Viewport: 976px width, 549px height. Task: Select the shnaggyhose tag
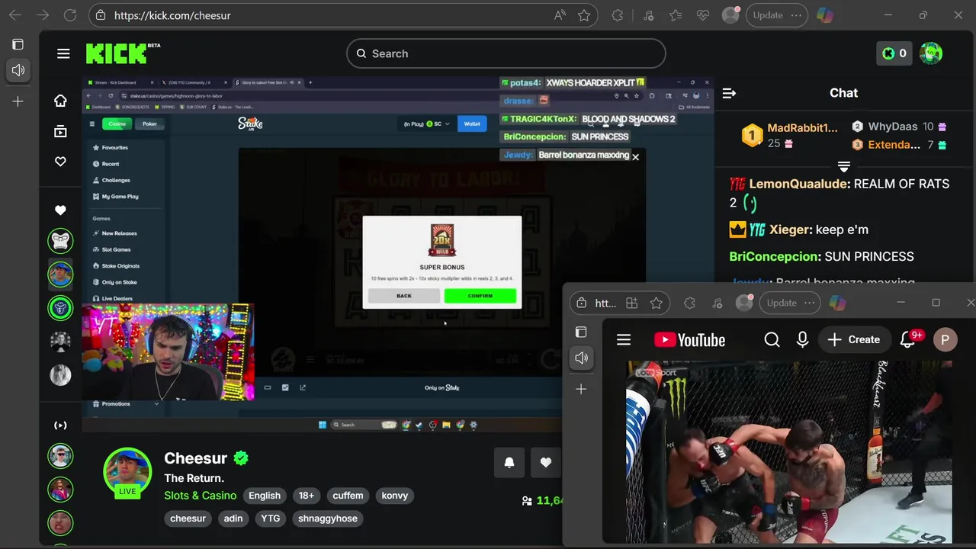coord(328,518)
